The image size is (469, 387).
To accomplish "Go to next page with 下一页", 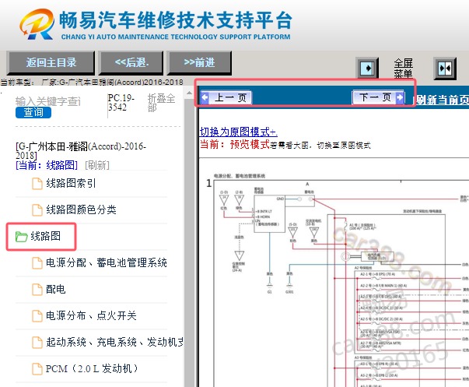I will [x=378, y=97].
